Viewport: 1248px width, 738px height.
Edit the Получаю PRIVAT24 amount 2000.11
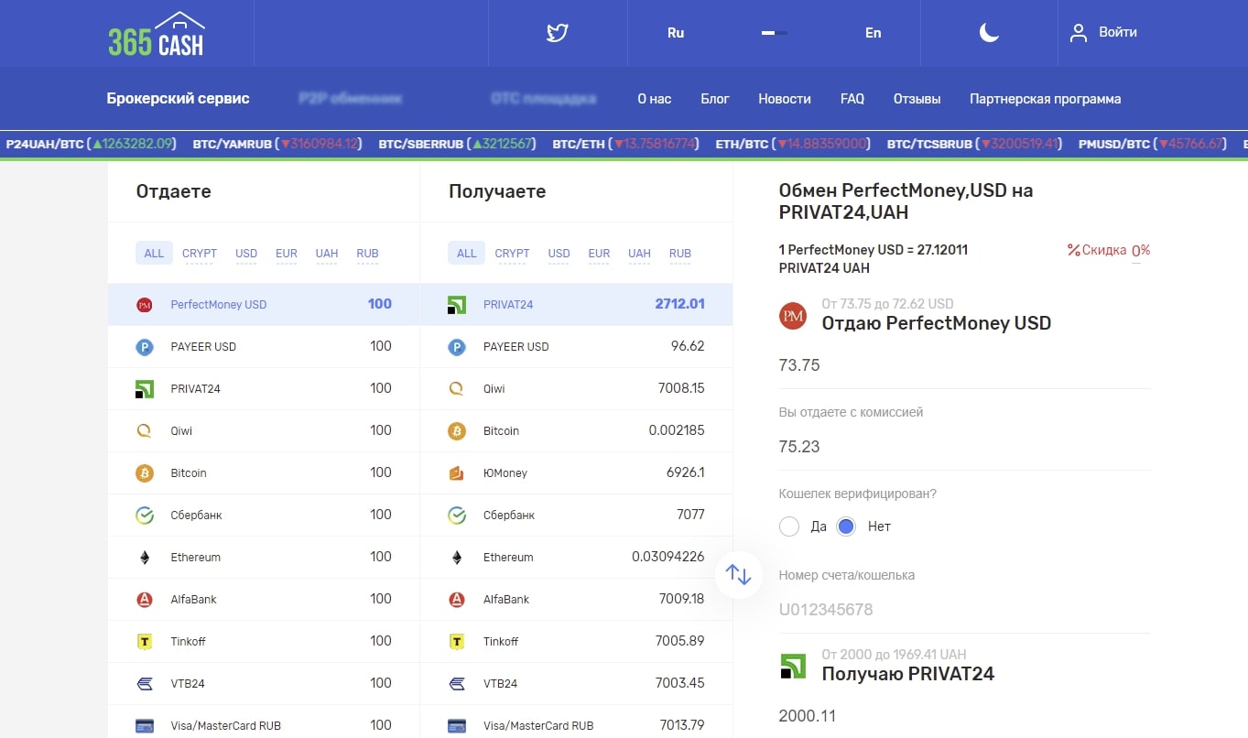click(x=964, y=716)
